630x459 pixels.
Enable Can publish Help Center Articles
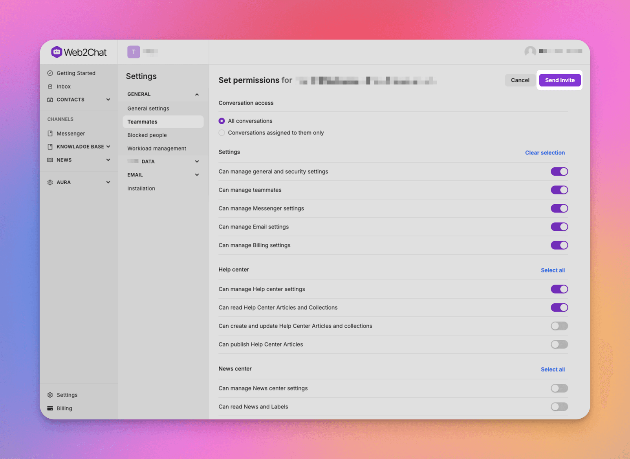(x=559, y=344)
